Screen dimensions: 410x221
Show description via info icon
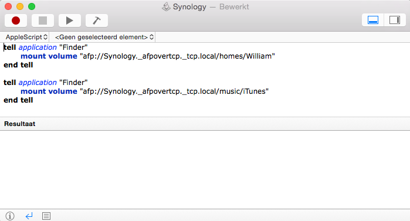pos(10,216)
